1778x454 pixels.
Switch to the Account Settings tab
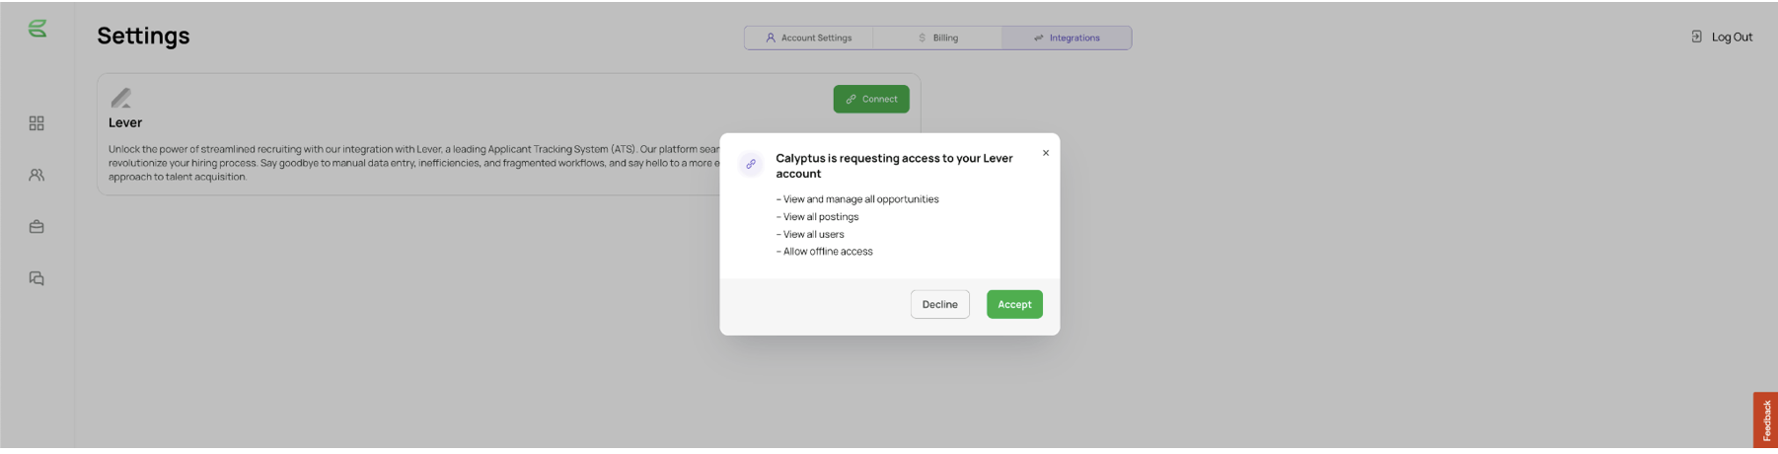pos(809,38)
